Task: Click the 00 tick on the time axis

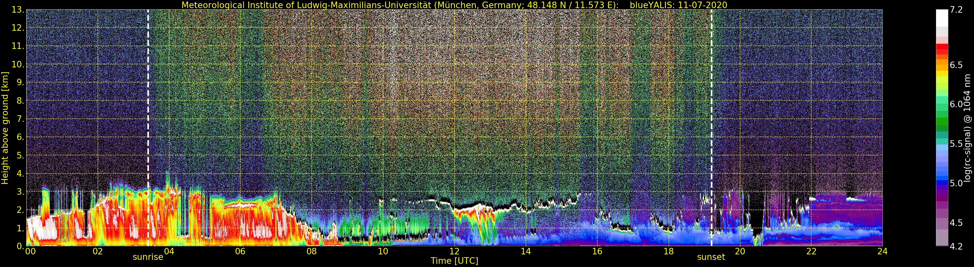Action: pos(30,251)
